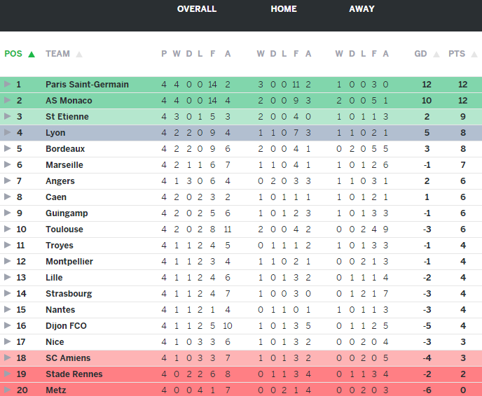Expand the Lyon row triangle

click(8, 133)
